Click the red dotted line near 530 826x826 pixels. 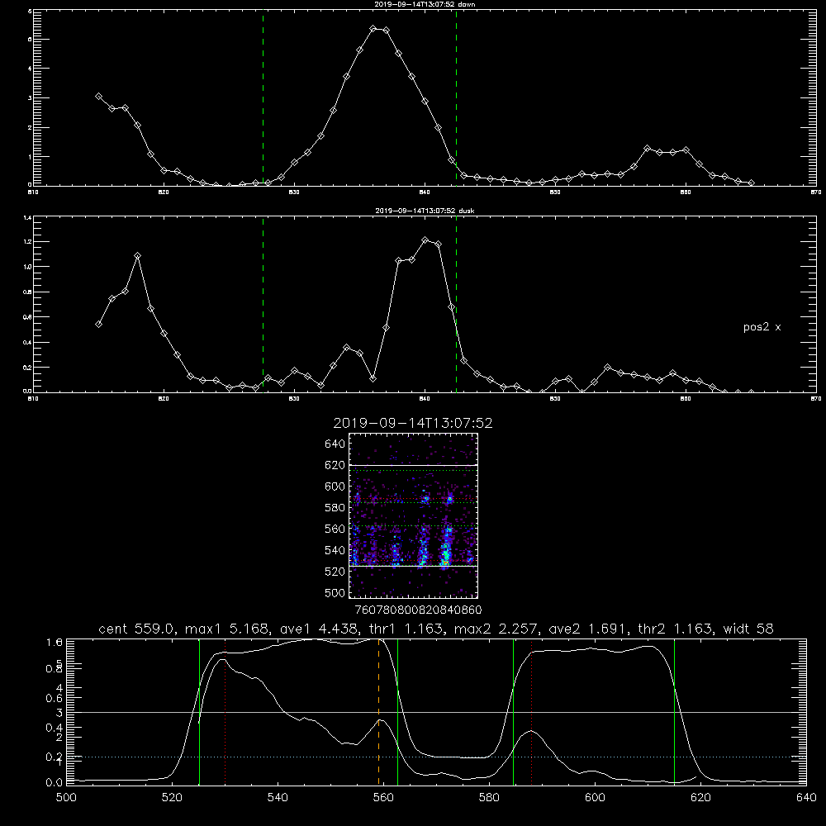pyautogui.click(x=225, y=711)
